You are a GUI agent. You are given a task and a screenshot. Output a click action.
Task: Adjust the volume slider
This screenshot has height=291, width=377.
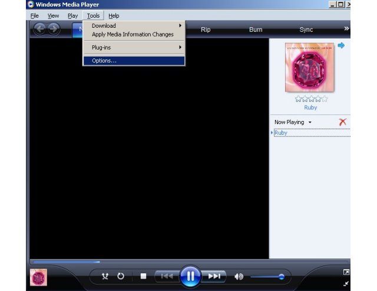click(267, 277)
